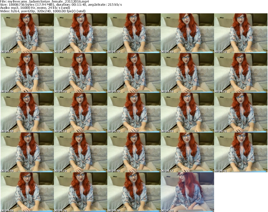Select the frame thumbnail stamped 00:03:54
The width and height of the screenshot is (268, 212).
click(x=187, y=73)
